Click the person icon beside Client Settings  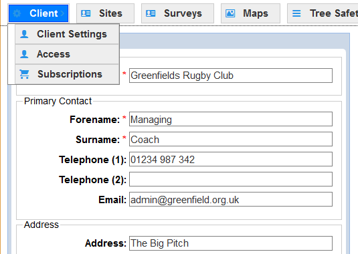coord(24,34)
